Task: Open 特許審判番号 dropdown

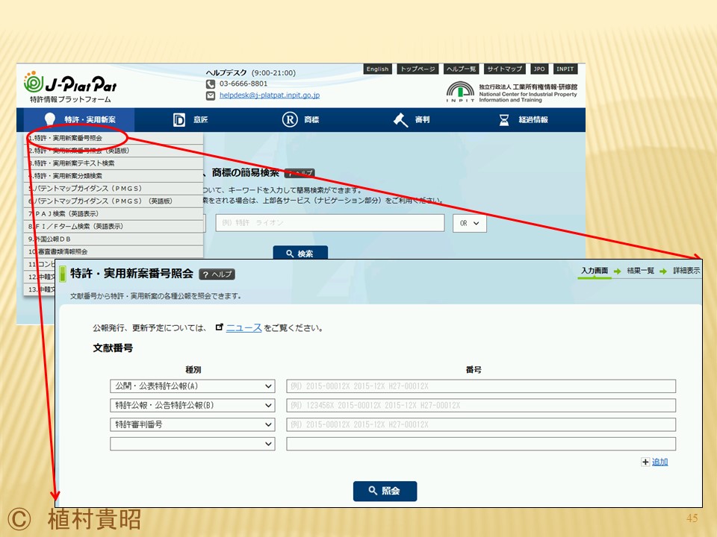Action: click(193, 424)
